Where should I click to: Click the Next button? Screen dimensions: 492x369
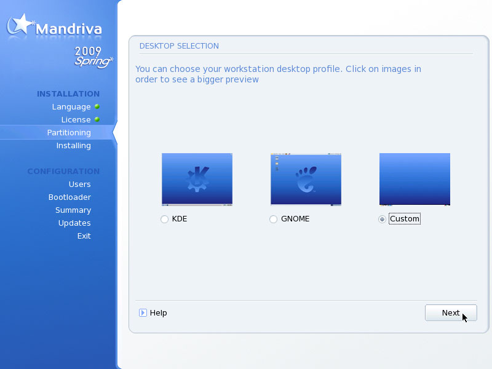pyautogui.click(x=450, y=312)
